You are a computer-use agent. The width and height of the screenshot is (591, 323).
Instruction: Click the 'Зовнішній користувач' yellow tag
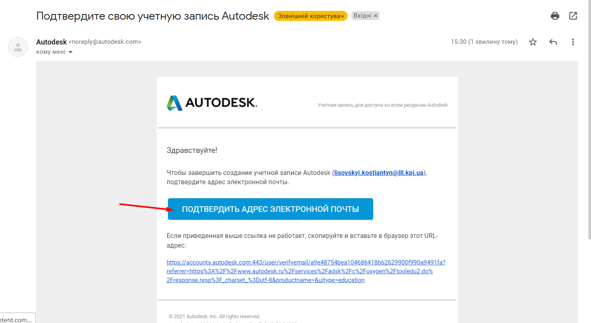tap(311, 16)
